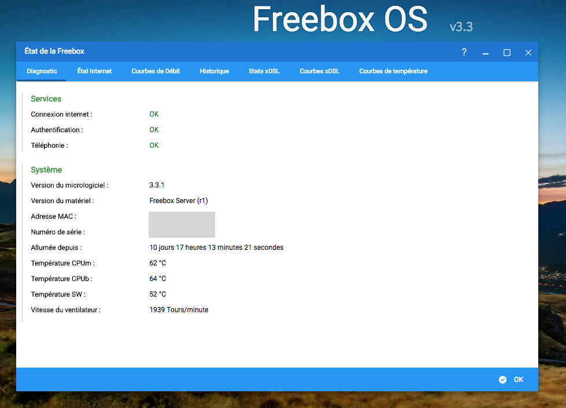Click the Allumée depuis label
The image size is (566, 408).
pos(56,248)
